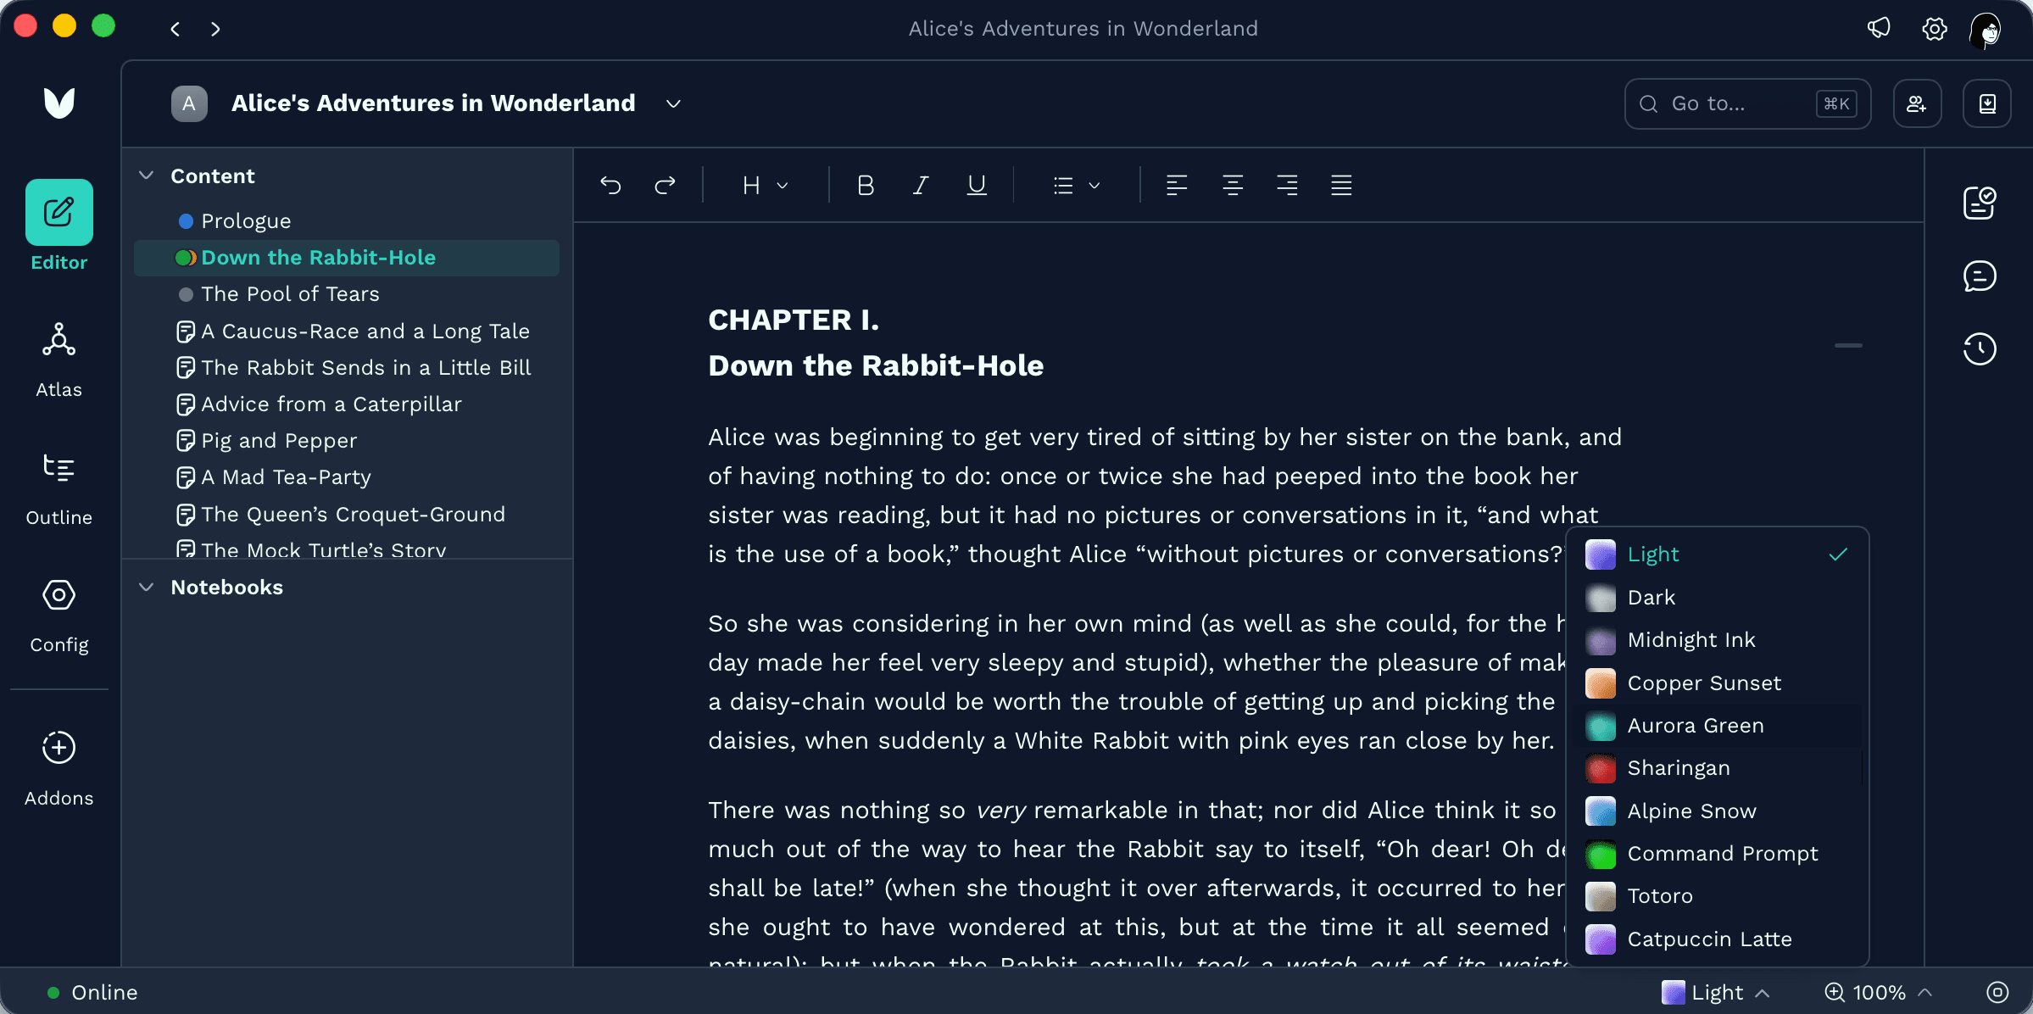The image size is (2033, 1014).
Task: Switch to the Outline view
Action: click(58, 488)
